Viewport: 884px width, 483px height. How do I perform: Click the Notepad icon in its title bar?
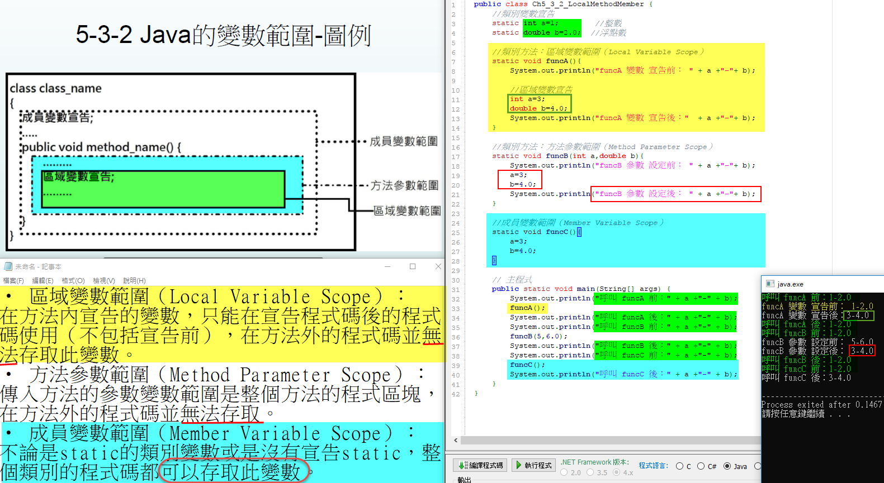click(8, 267)
